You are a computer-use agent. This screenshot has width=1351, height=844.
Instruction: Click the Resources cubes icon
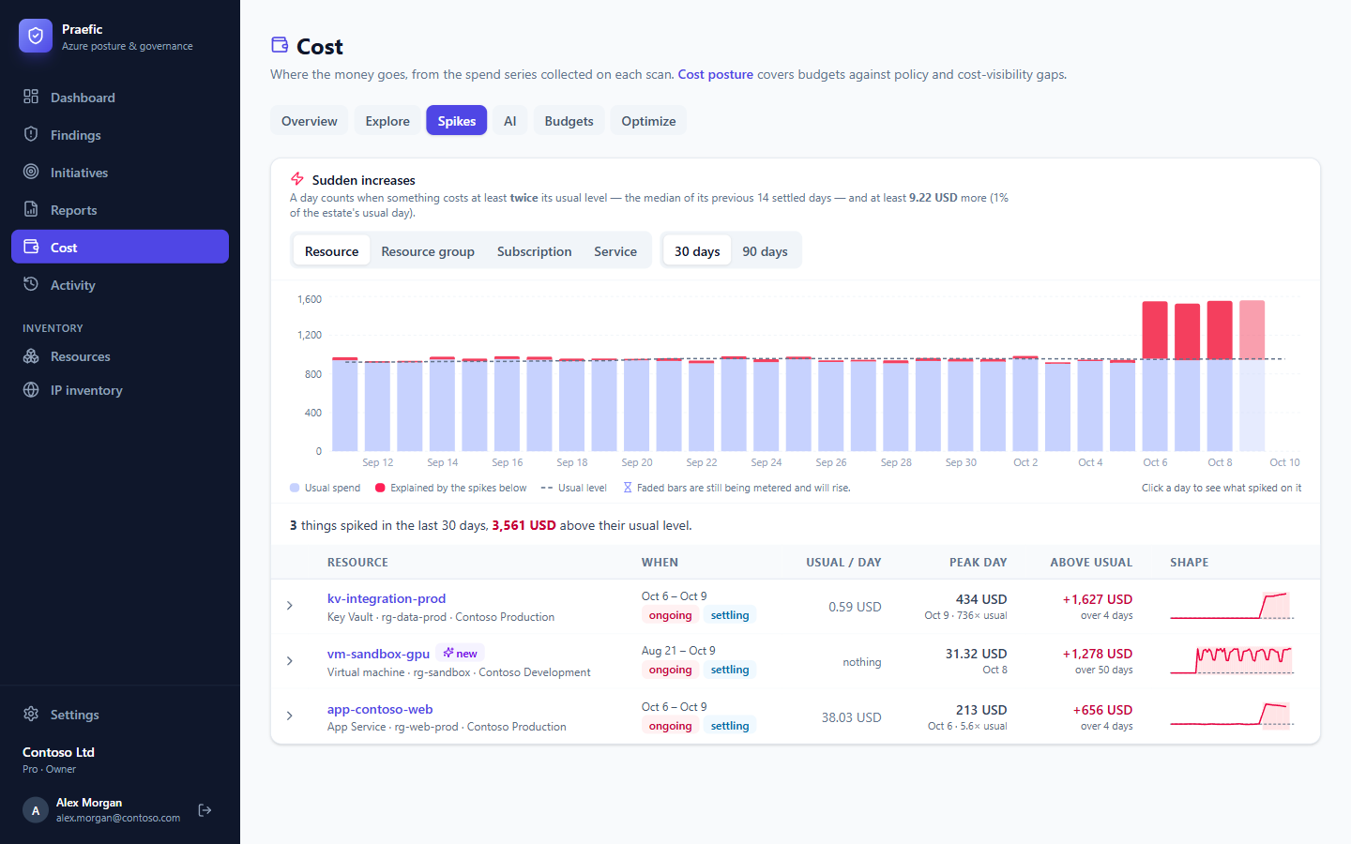31,356
